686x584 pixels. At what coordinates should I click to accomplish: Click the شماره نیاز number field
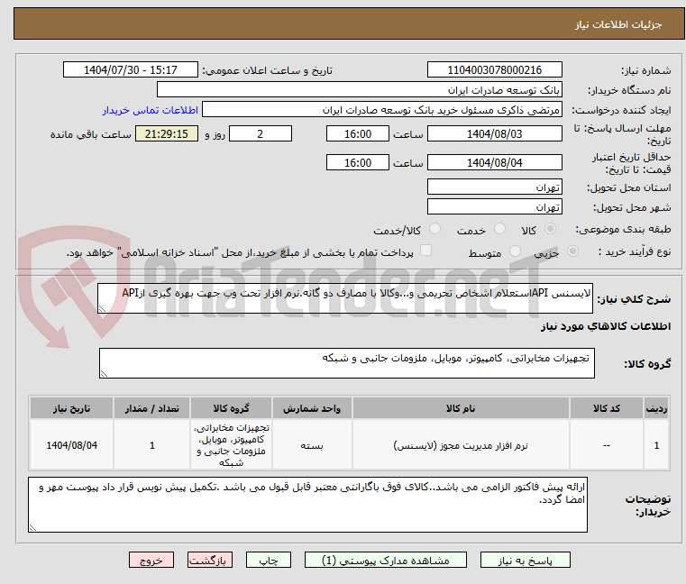click(x=496, y=69)
